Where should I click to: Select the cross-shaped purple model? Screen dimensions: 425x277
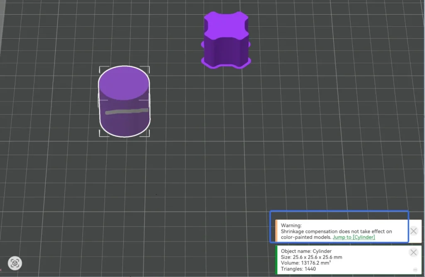tap(226, 40)
